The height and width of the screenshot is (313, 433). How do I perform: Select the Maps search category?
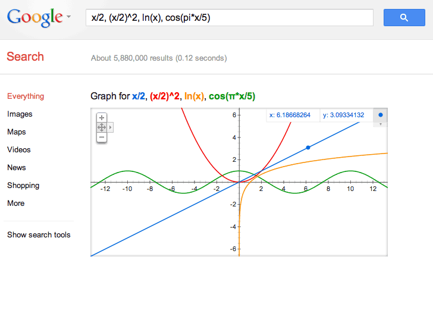(16, 132)
